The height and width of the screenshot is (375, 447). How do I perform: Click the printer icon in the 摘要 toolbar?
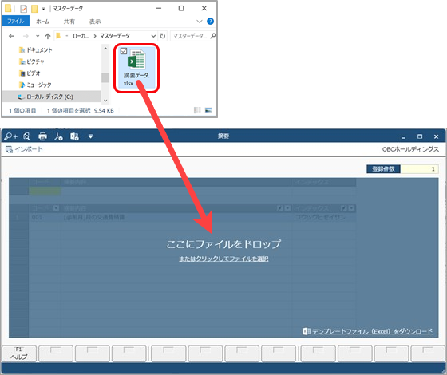[42, 136]
